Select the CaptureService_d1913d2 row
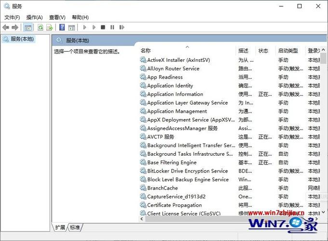Image resolution: width=328 pixels, height=241 pixels. pos(230,197)
